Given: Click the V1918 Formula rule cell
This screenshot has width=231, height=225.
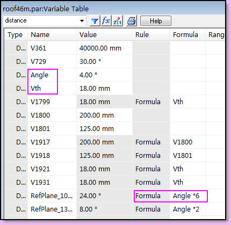Looking at the screenshot, I should click(151, 156).
